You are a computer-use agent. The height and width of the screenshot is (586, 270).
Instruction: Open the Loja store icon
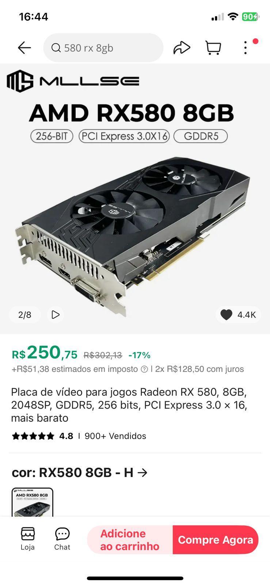point(27,539)
